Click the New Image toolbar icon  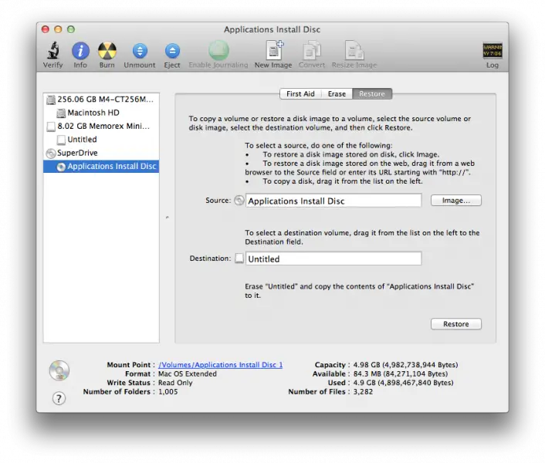[x=274, y=50]
